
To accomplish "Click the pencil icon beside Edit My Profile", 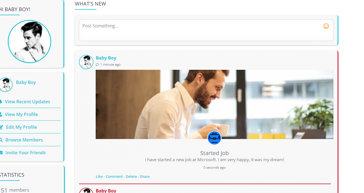I will [x=1, y=127].
